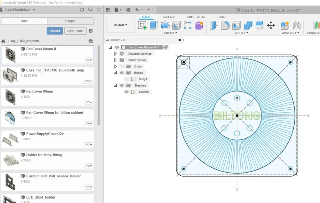Show the hidden Body1
320x203 pixels.
pos(126,79)
